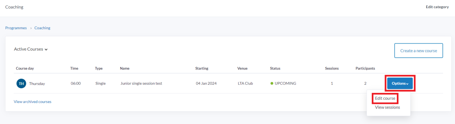Click the breadcrumb separator arrow
This screenshot has width=455, height=124.
(31, 28)
